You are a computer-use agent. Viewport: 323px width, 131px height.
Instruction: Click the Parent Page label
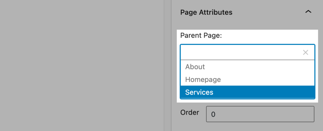201,35
